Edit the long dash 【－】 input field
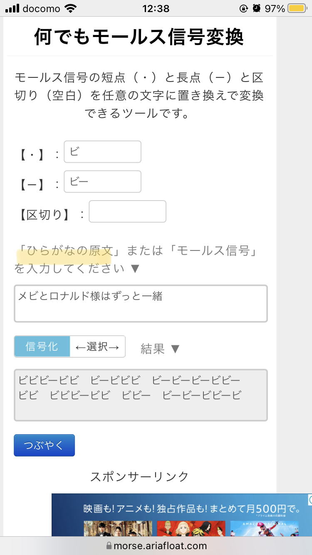The height and width of the screenshot is (555, 312). tap(102, 181)
